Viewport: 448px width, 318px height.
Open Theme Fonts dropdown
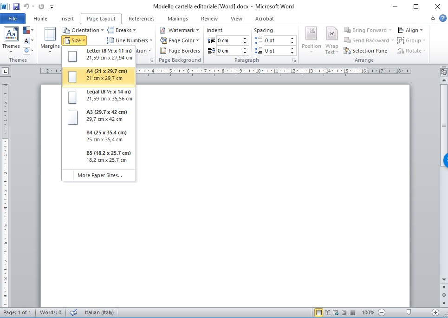click(28, 40)
